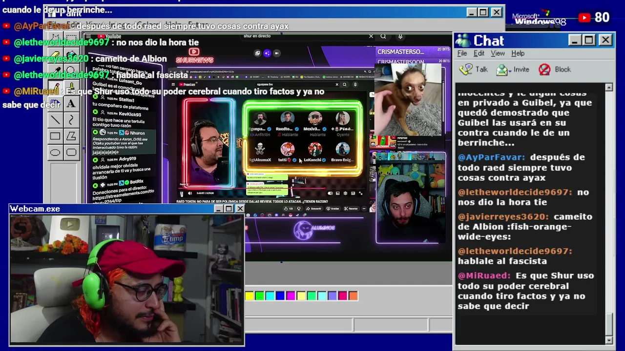This screenshot has width=625, height=351.
Task: Select the Ellipse tool in Paint
Action: pos(56,153)
